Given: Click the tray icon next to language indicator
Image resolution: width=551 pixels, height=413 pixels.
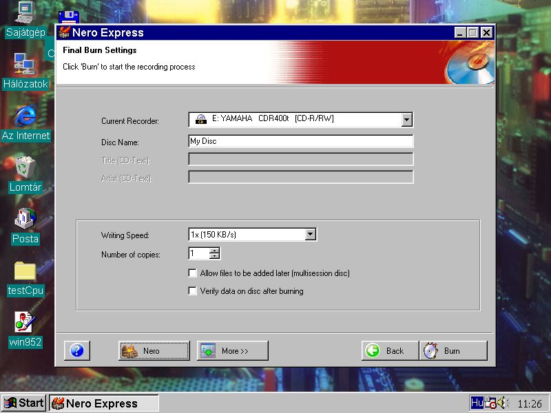Looking at the screenshot, I should [x=490, y=403].
